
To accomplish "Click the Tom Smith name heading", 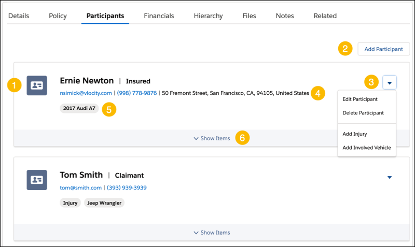I will [x=81, y=175].
